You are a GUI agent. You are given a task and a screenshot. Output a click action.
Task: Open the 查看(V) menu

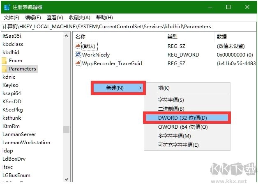point(55,18)
